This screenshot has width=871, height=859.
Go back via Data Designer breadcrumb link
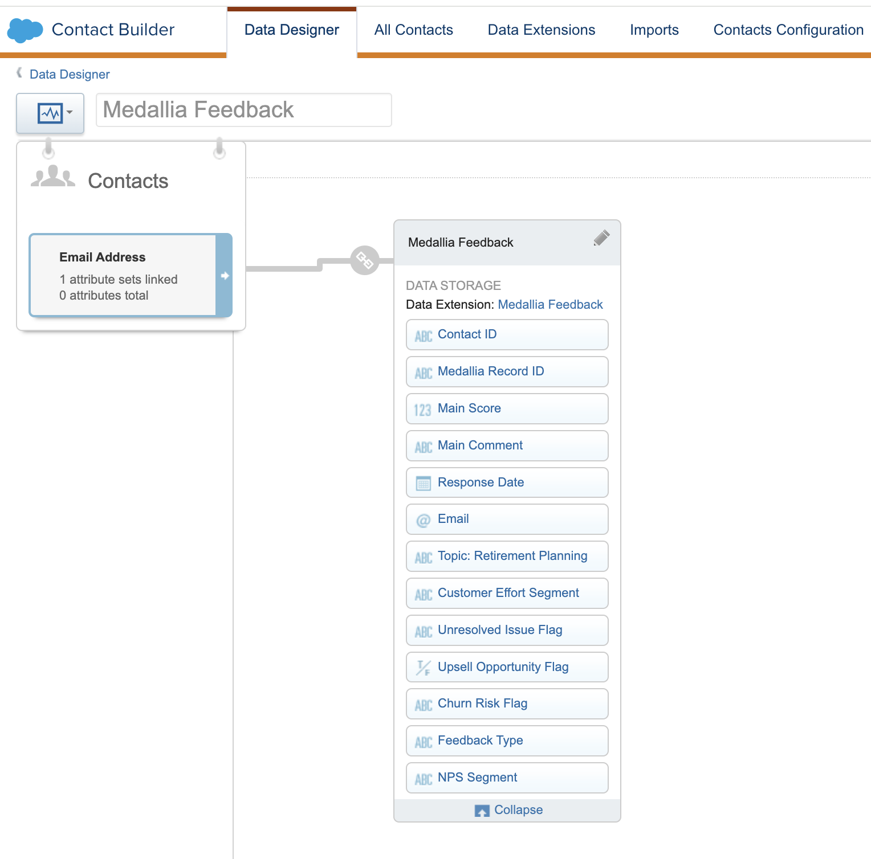click(70, 75)
